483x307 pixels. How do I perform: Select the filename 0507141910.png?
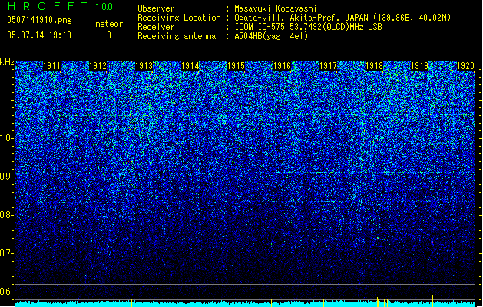39,20
